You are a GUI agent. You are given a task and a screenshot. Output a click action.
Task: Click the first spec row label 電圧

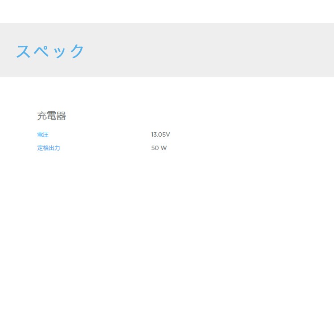(x=43, y=134)
